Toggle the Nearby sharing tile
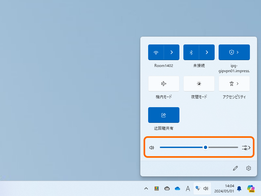The width and height of the screenshot is (261, 196). tap(164, 115)
